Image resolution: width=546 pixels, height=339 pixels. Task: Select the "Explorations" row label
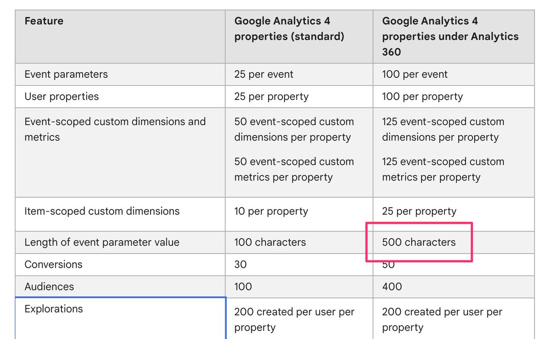coord(54,309)
